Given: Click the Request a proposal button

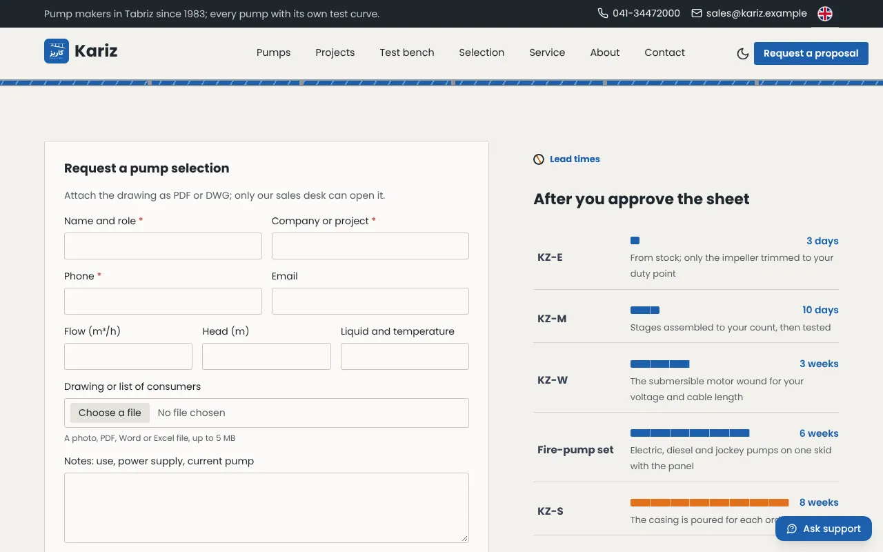Looking at the screenshot, I should pos(811,53).
